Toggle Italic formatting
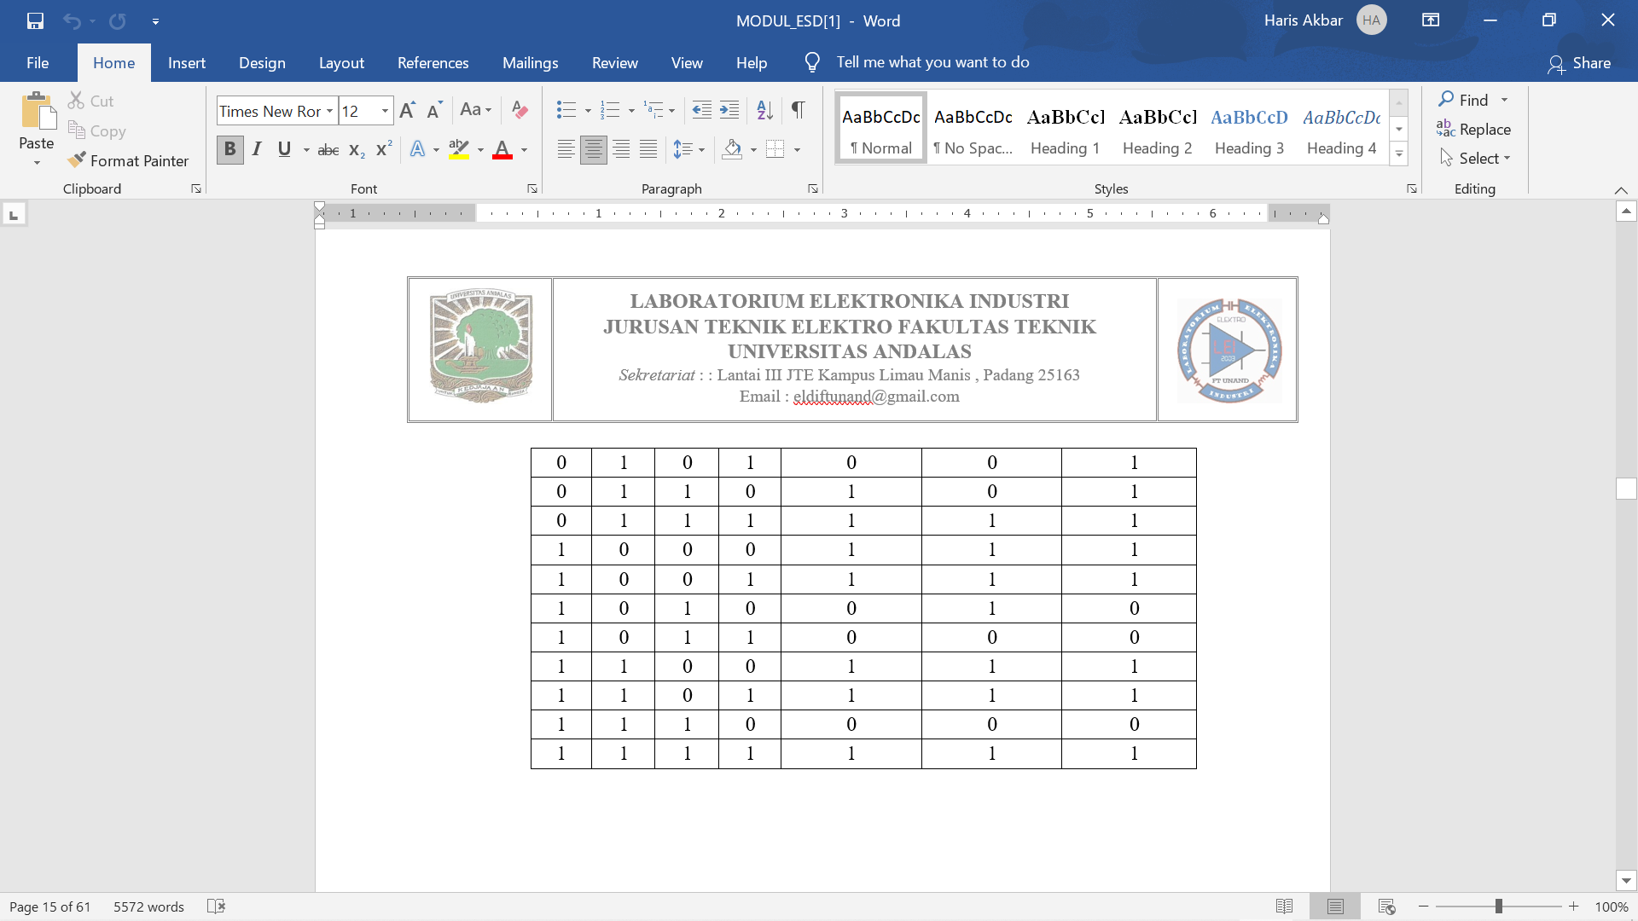1638x921 pixels. pos(256,149)
